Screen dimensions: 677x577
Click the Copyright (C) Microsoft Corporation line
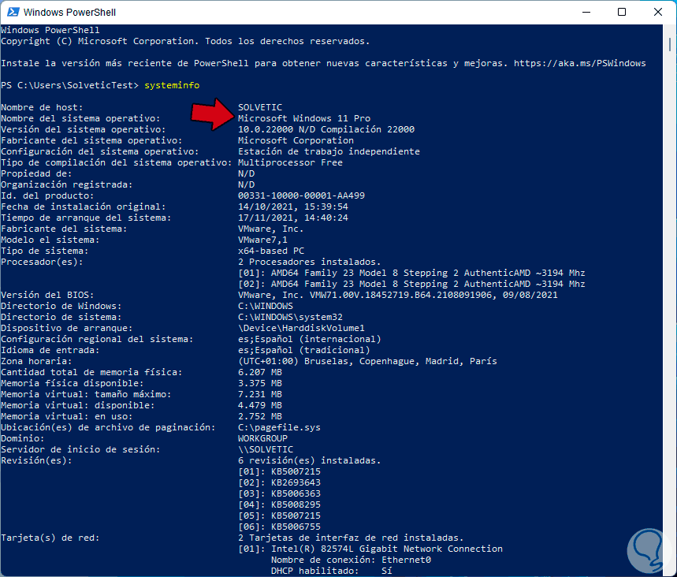(185, 42)
